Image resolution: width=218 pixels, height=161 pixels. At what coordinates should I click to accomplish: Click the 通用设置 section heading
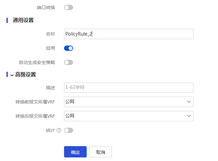pos(23,20)
